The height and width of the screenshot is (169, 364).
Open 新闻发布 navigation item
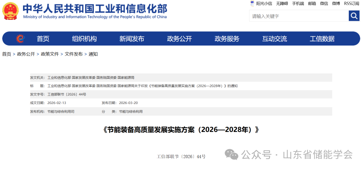(132, 39)
